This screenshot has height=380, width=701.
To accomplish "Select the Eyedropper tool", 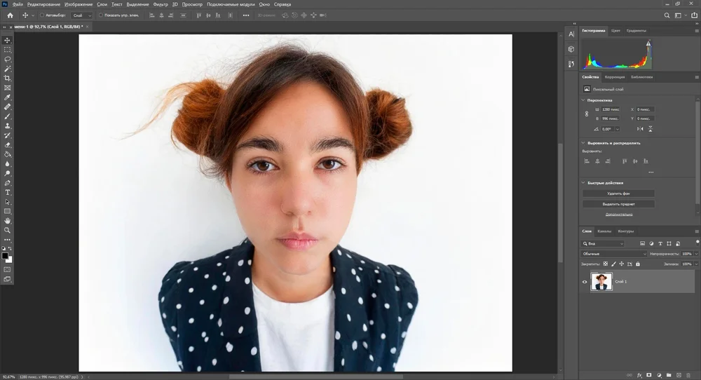I will click(7, 97).
